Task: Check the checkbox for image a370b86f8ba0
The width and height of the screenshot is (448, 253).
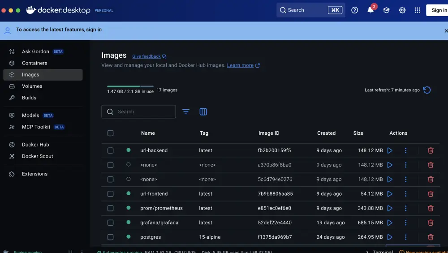Action: pos(110,165)
